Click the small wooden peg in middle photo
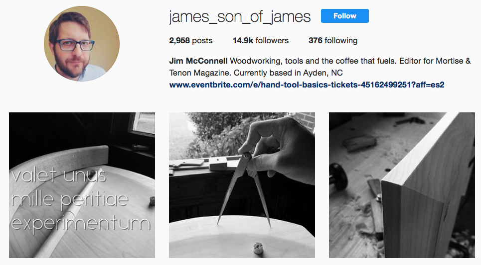Image resolution: width=481 pixels, height=265 pixels. point(258,248)
